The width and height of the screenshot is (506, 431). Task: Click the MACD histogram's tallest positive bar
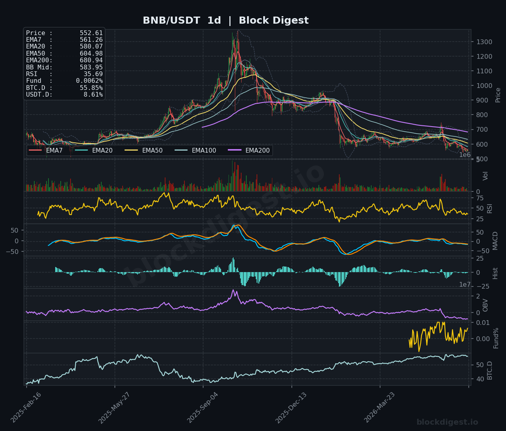pyautogui.click(x=233, y=265)
